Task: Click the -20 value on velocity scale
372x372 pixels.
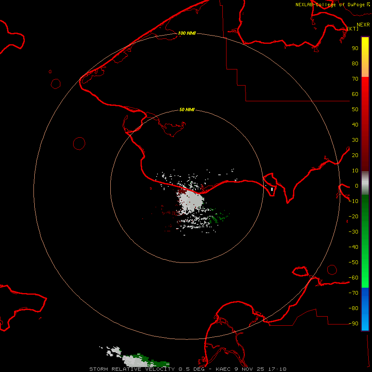Action: (x=353, y=216)
